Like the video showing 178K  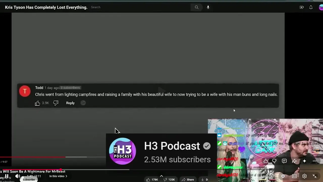point(152,179)
